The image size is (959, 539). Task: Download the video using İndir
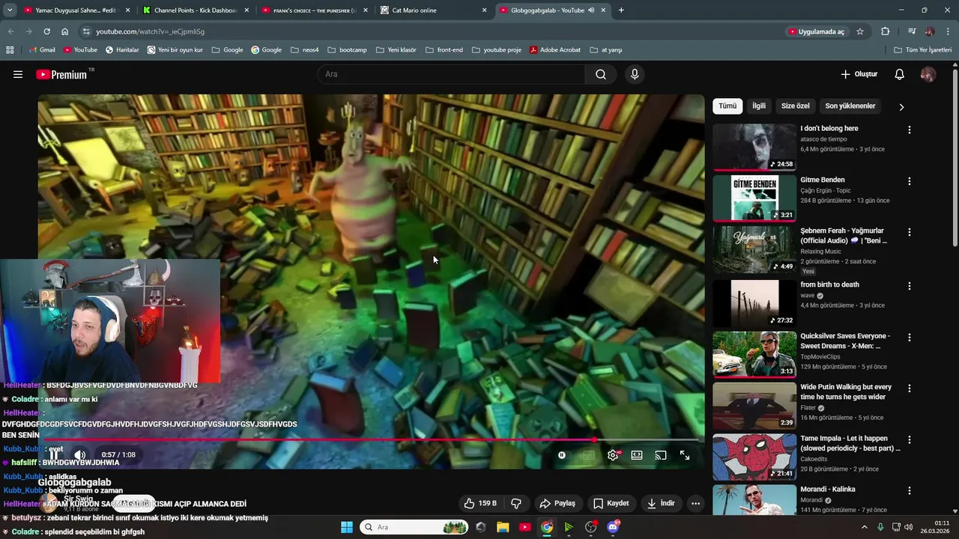[662, 503]
